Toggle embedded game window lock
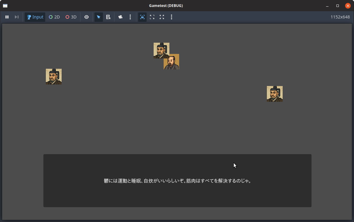Viewport: 354px width, 222px height. (142, 17)
